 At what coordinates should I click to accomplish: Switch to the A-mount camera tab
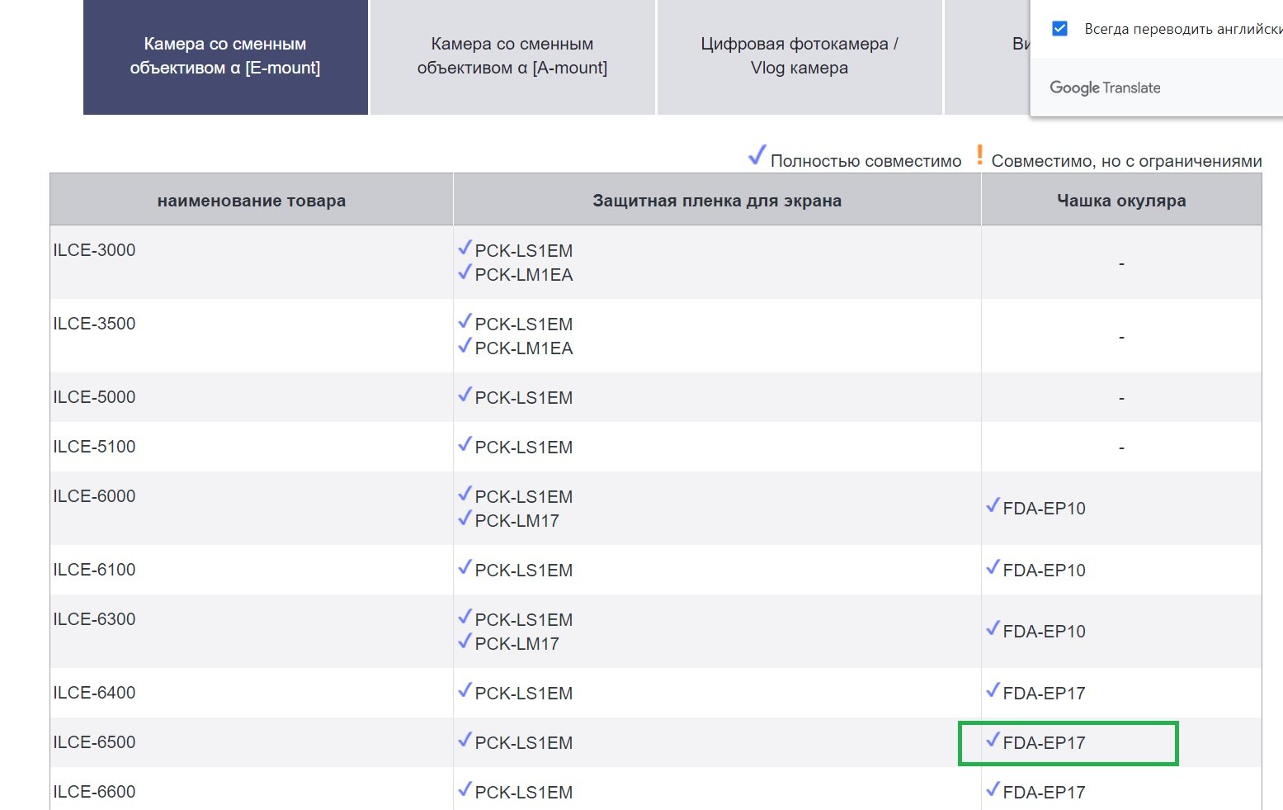tap(512, 56)
